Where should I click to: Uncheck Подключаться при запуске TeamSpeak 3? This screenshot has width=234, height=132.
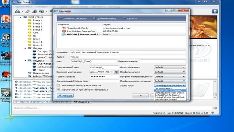(x=58, y=89)
